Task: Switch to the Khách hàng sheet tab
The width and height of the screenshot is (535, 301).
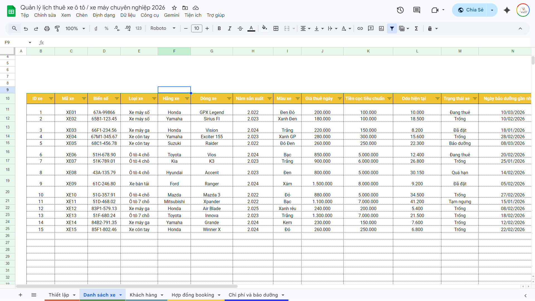Action: [143, 295]
